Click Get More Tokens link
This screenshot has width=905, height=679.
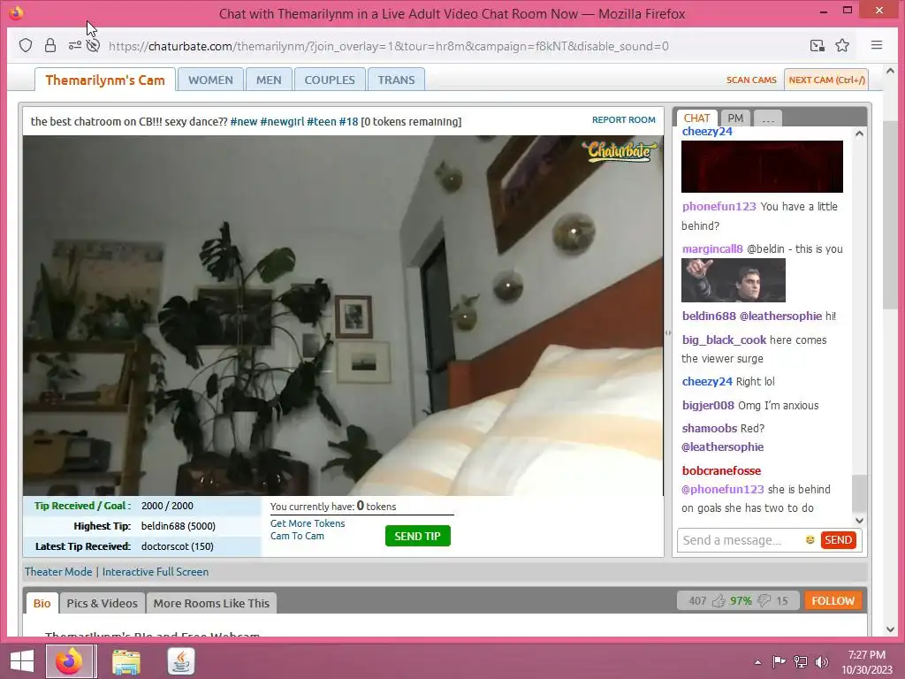(308, 523)
